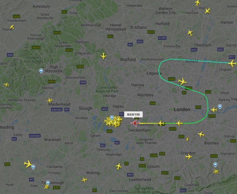Select the aircraft over Croydon
Screen dimensions: 237x194
[x=189, y=156]
